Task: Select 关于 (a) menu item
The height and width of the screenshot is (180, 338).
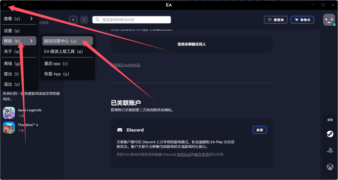Action: [19, 51]
